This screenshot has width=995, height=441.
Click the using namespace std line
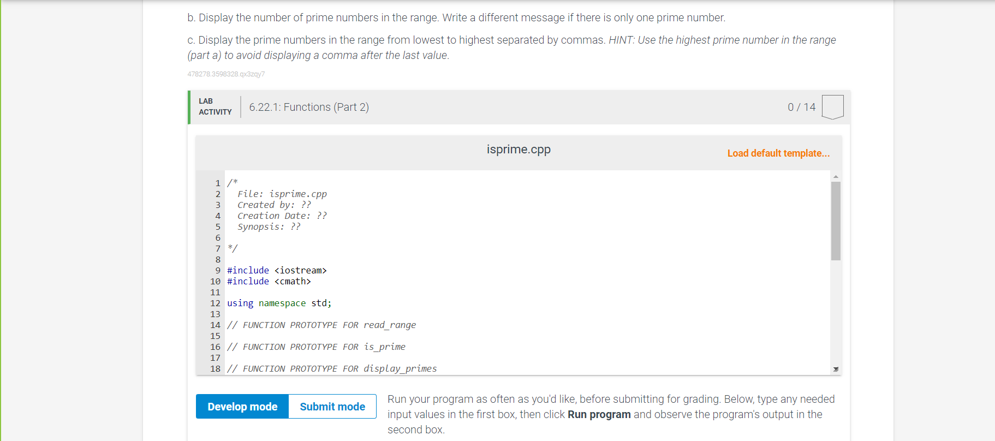coord(279,303)
